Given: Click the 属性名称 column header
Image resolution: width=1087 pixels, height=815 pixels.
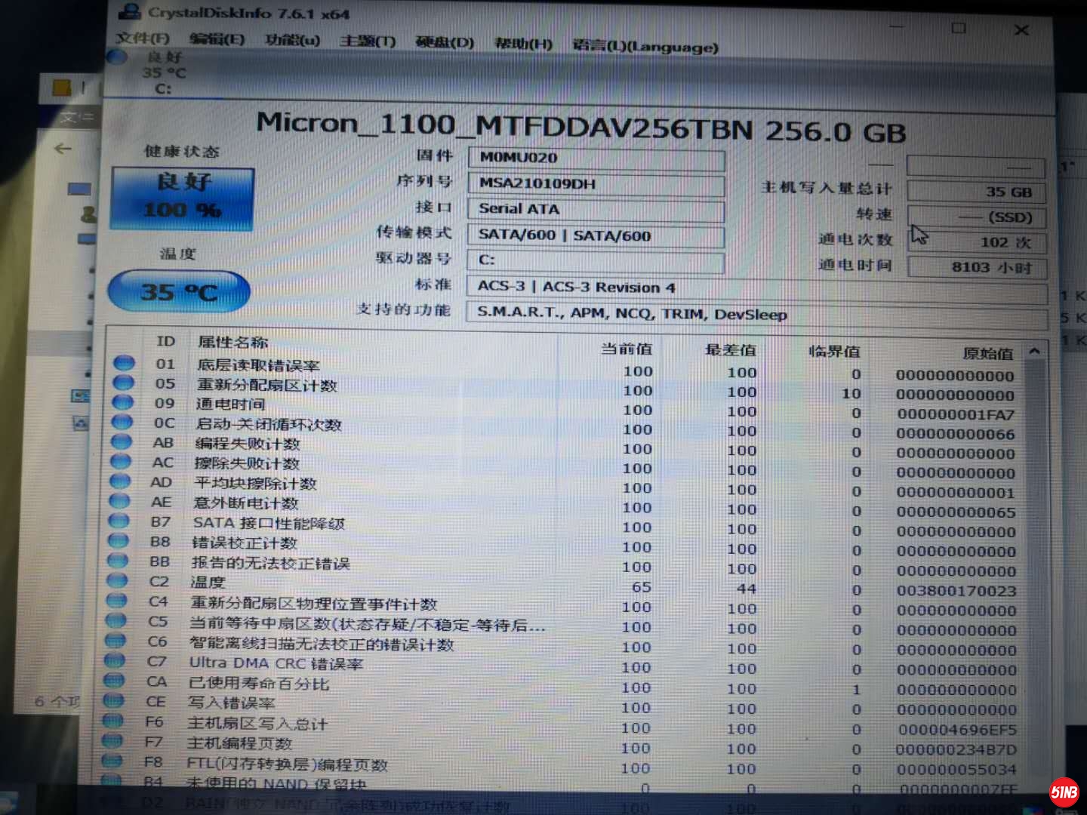Looking at the screenshot, I should [232, 342].
